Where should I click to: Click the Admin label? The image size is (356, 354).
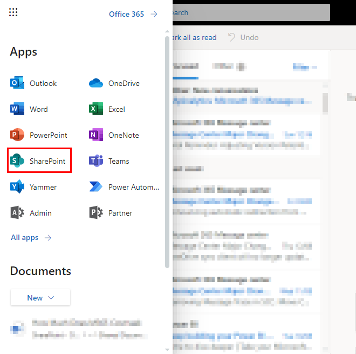[x=40, y=213]
